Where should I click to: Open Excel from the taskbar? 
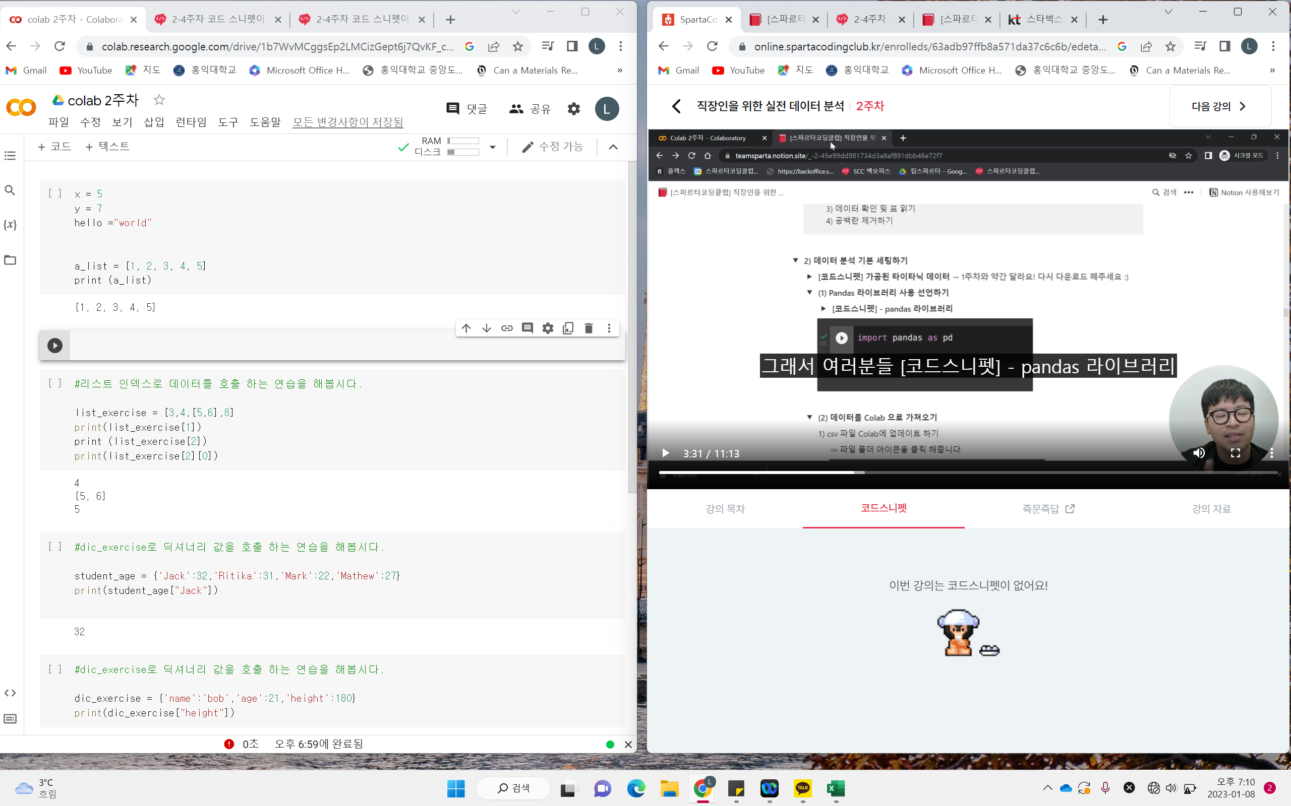coord(836,788)
